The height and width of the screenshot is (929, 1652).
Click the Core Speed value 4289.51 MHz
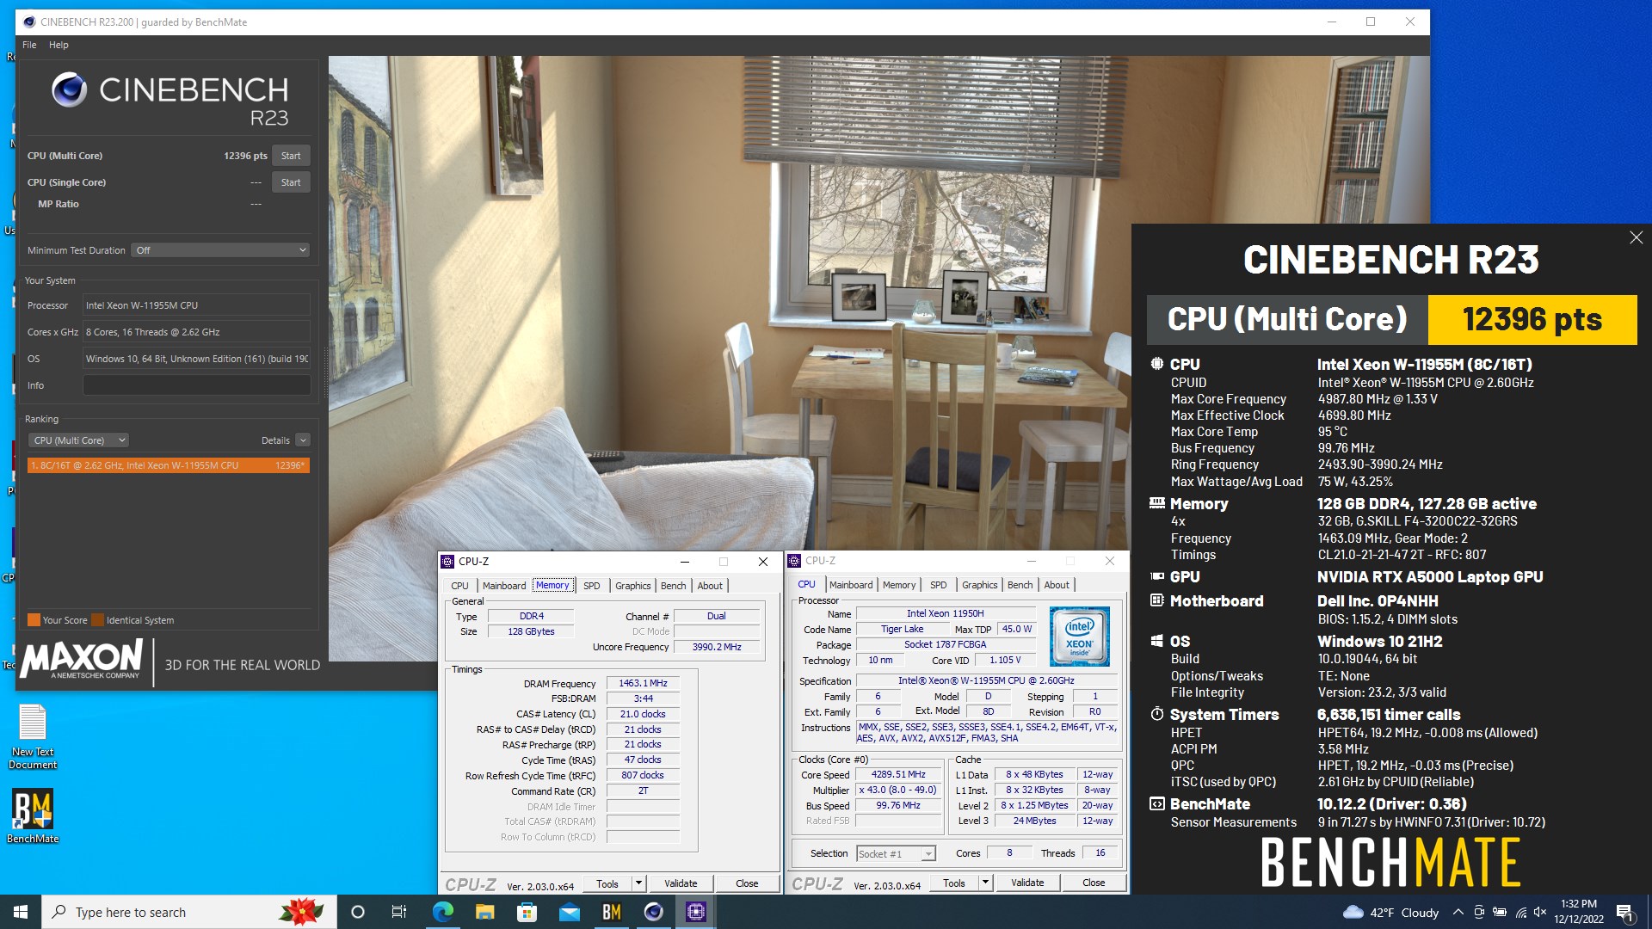coord(898,774)
